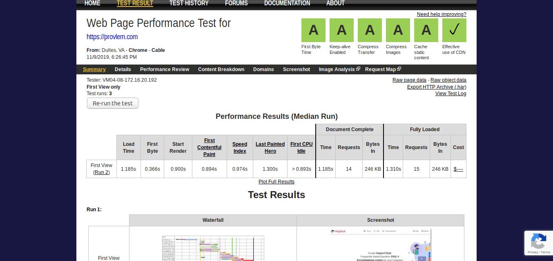Click the Start Render value 0.900s
Image resolution: width=553 pixels, height=261 pixels.
click(x=178, y=169)
